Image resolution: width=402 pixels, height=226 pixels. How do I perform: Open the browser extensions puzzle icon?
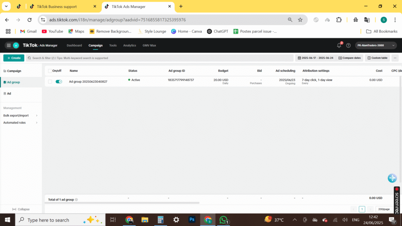[x=339, y=20]
